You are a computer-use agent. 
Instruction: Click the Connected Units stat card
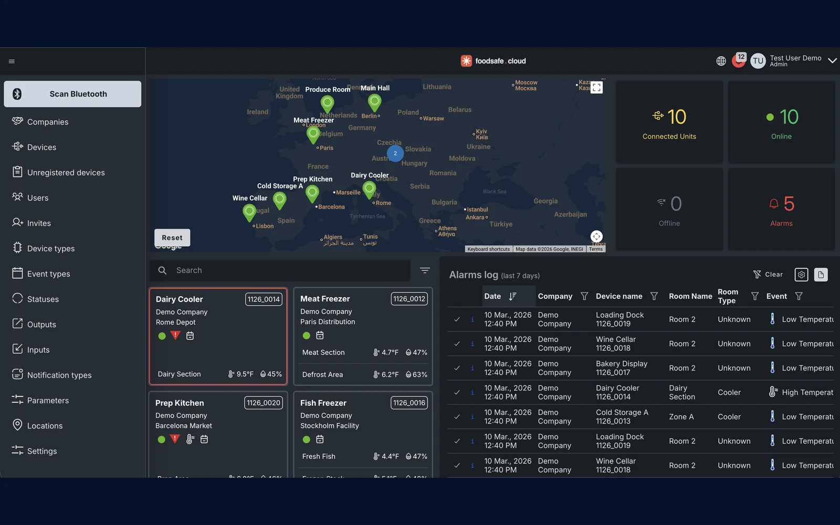click(x=669, y=122)
